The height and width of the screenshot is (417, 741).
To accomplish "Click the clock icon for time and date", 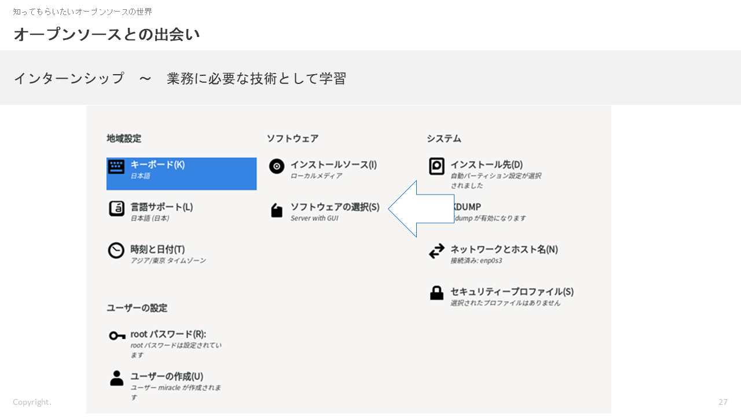I will click(116, 251).
